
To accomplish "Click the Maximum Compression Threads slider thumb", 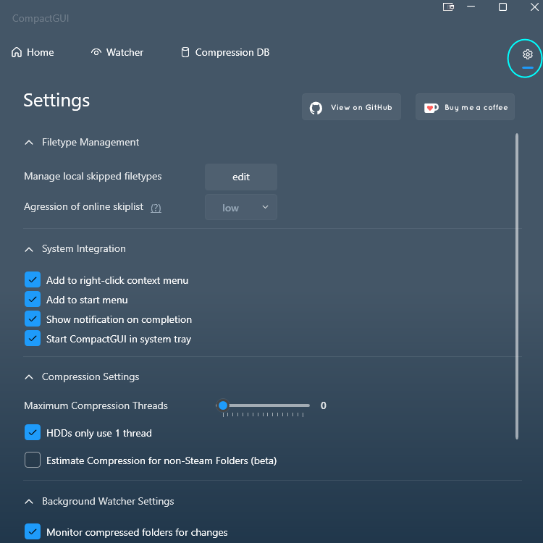I will point(223,405).
